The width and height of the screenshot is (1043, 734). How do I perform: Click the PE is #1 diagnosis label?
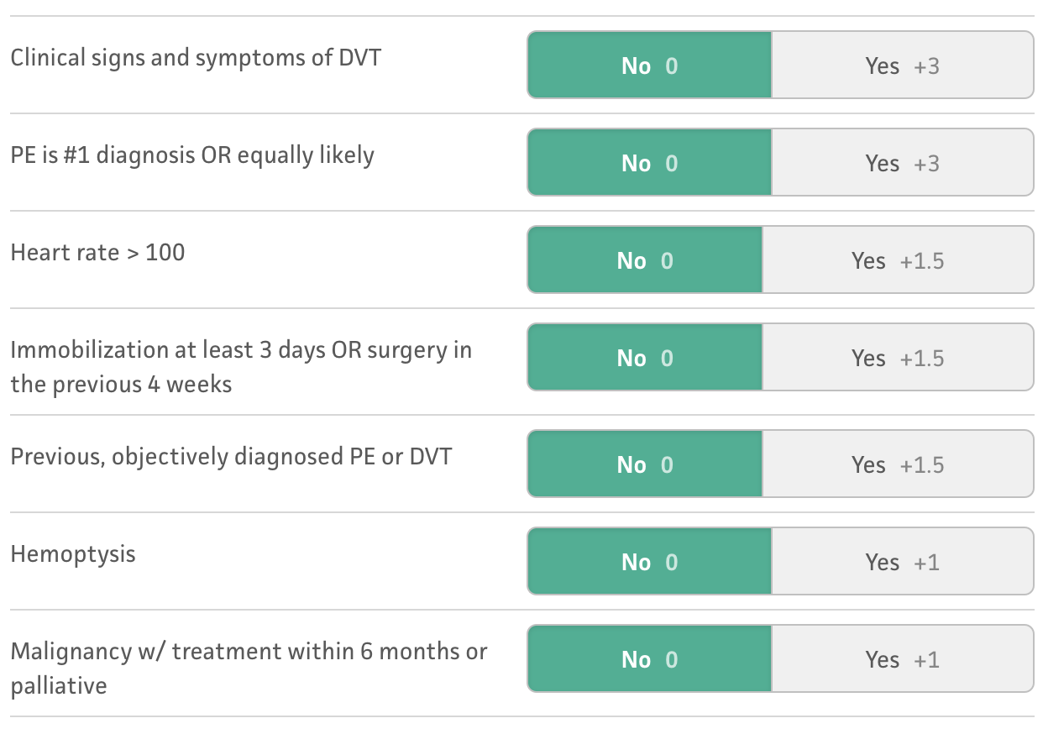[x=192, y=155]
